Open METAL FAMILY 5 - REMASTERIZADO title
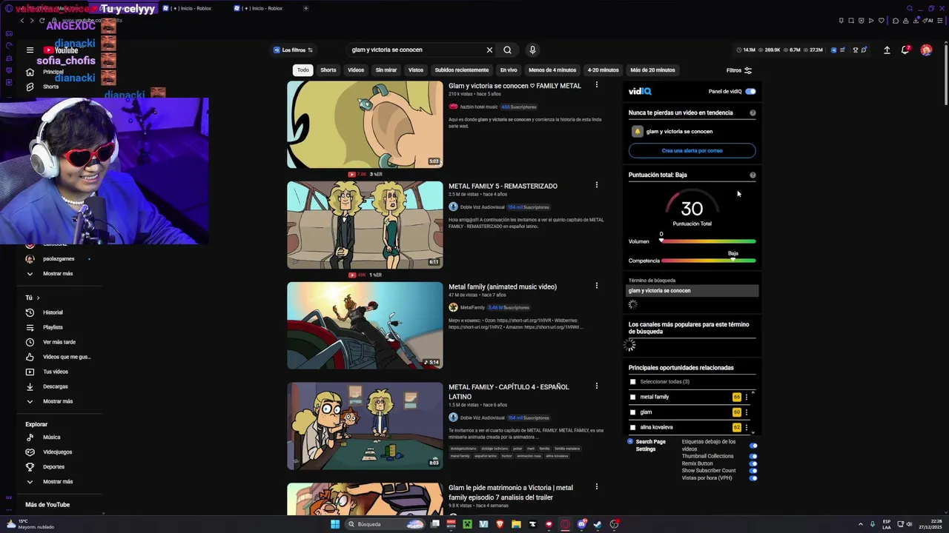This screenshot has width=949, height=533. click(x=503, y=186)
